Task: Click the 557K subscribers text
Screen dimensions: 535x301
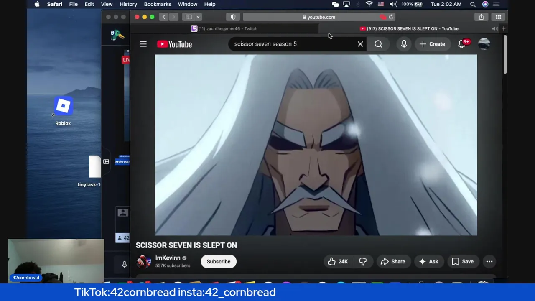Action: [x=173, y=265]
